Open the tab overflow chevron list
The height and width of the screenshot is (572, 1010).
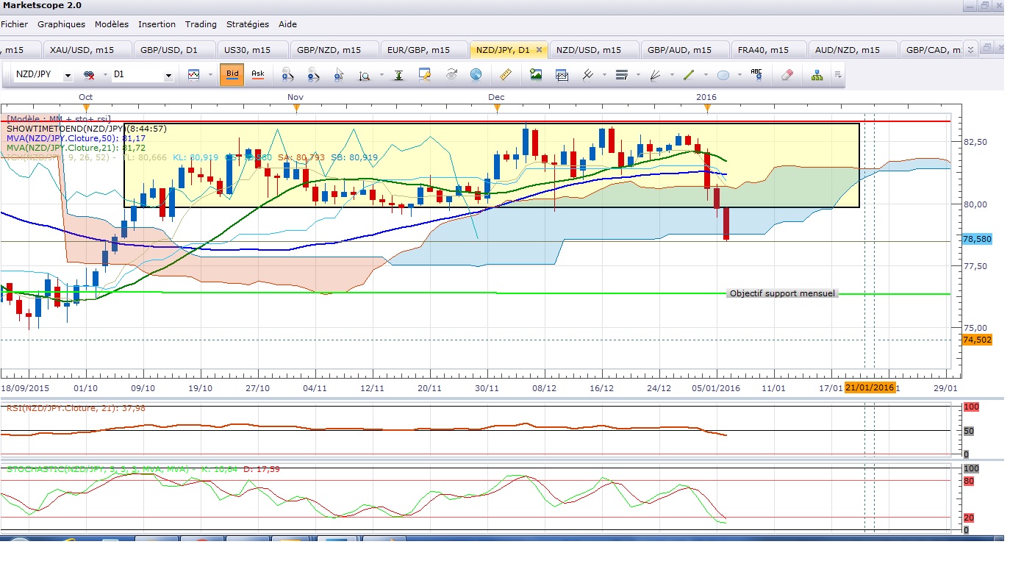tap(970, 50)
